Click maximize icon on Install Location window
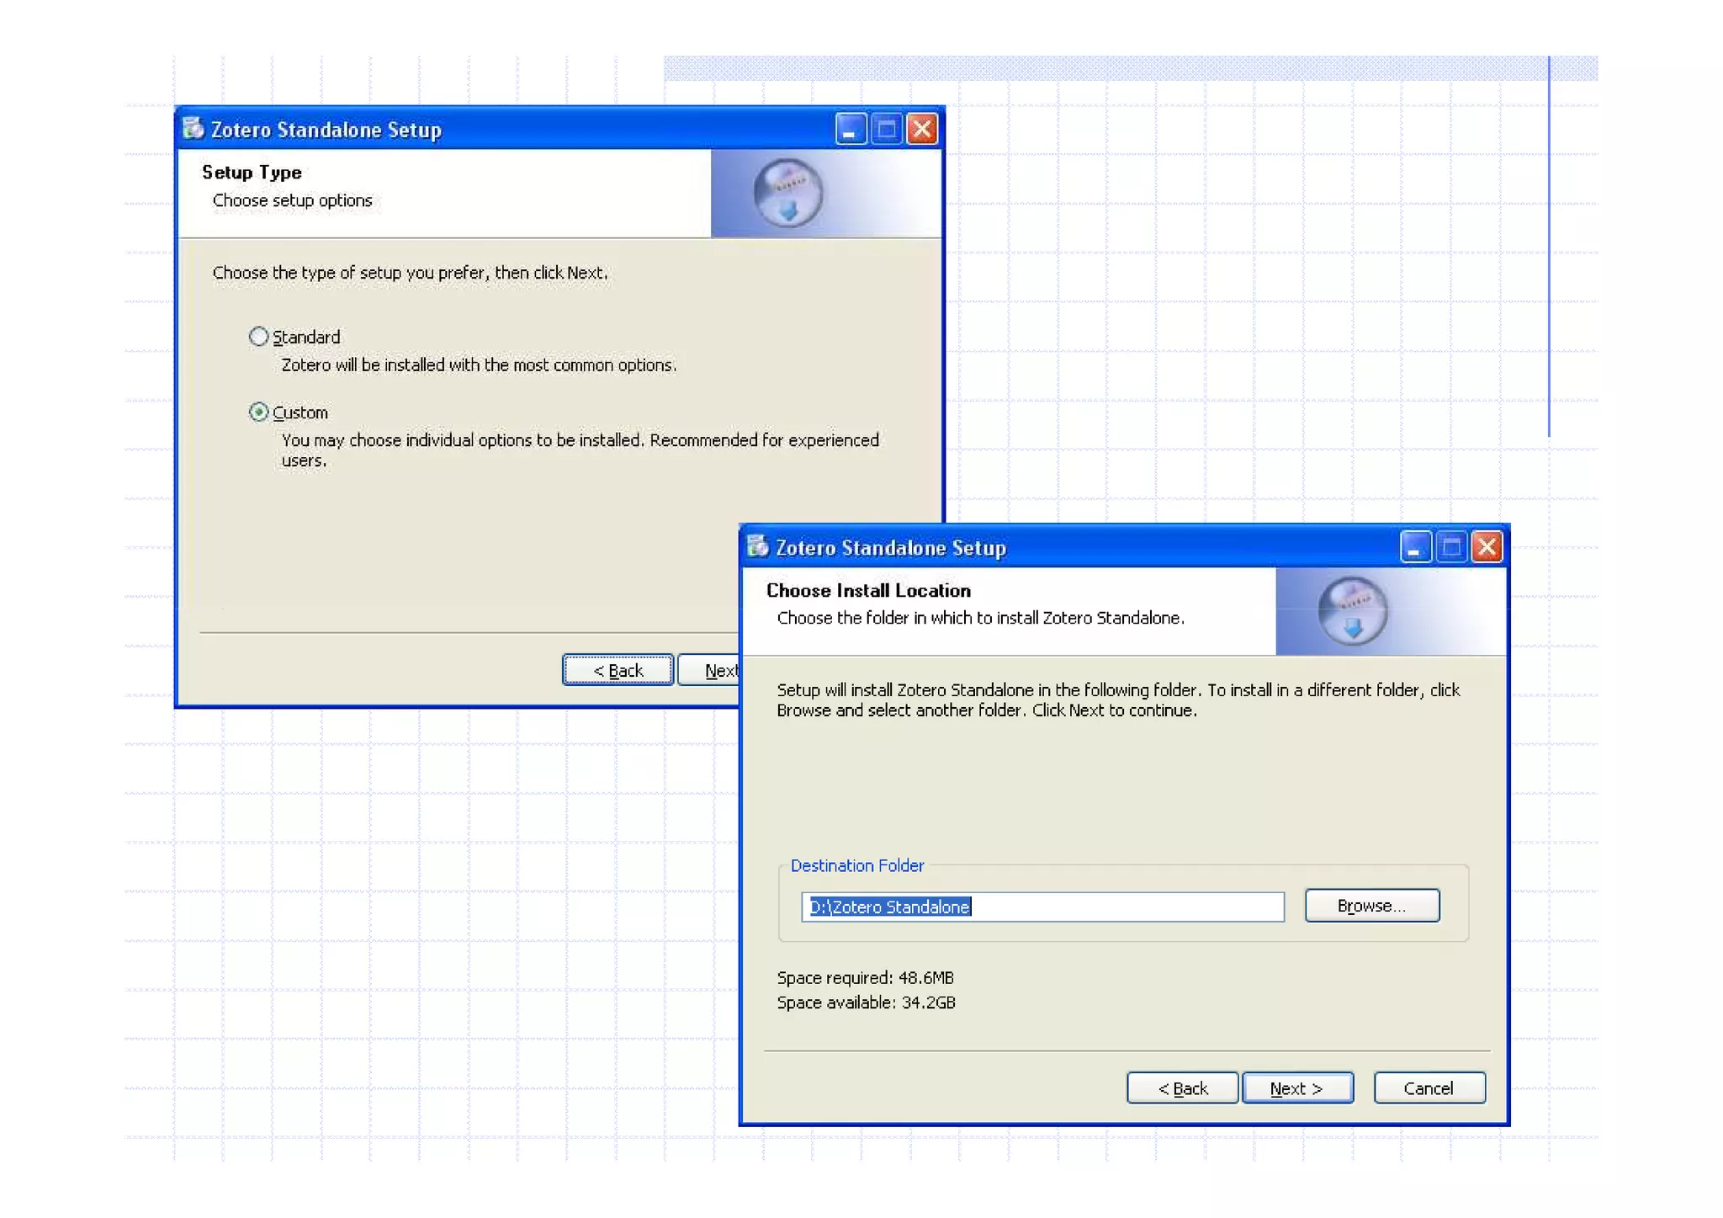 pos(1450,547)
